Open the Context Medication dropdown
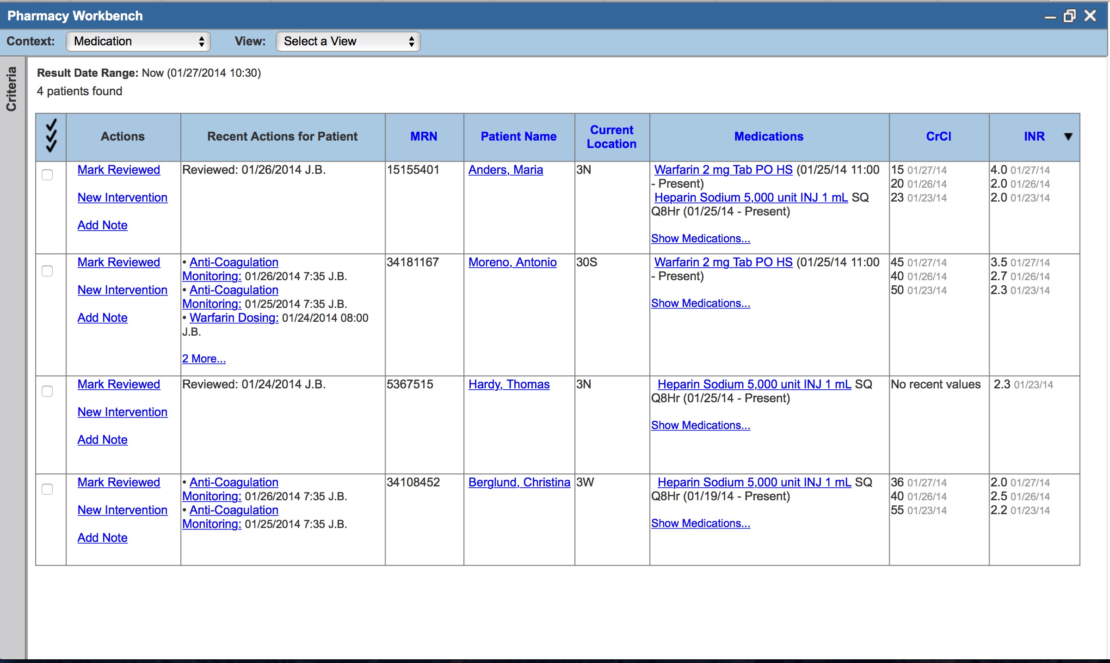The height and width of the screenshot is (663, 1110). 138,42
